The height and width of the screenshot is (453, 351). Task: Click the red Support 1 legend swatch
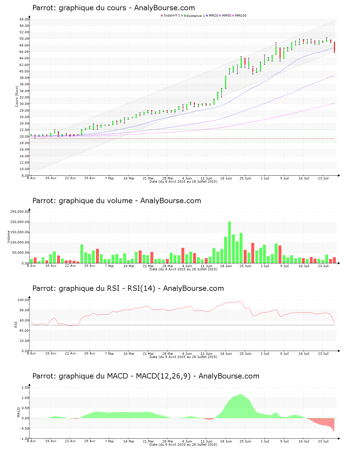click(162, 15)
